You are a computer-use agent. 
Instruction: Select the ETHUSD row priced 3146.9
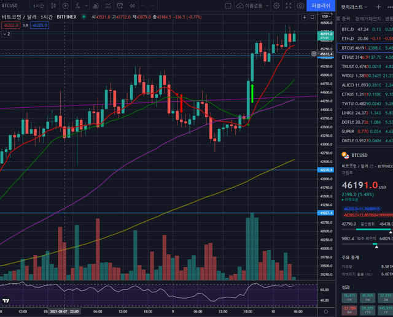tap(365, 57)
